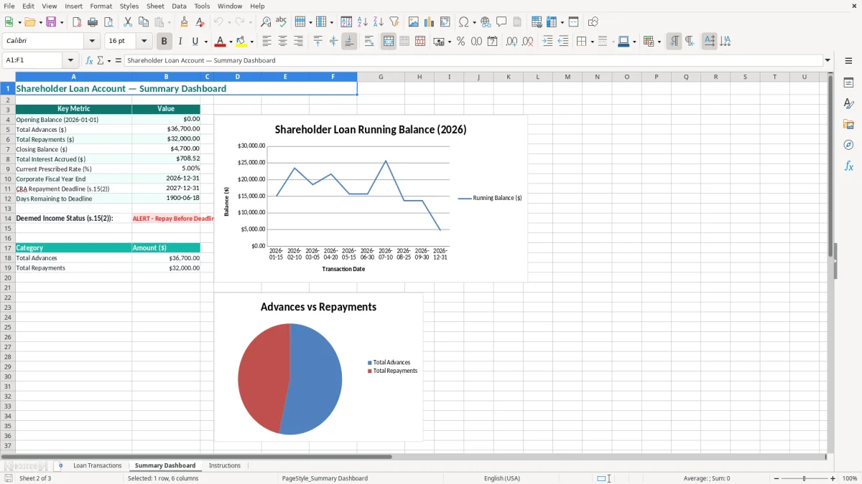This screenshot has width=862, height=484.
Task: Cut the selected cells
Action: [128, 22]
